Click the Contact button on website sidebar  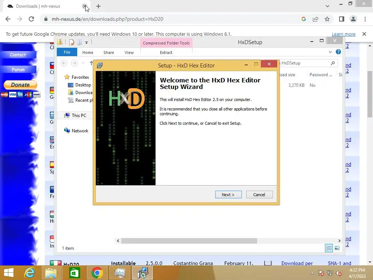(18, 55)
